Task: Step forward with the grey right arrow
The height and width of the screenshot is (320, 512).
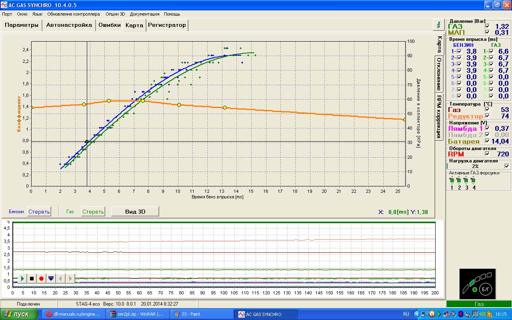Action: 70,278
